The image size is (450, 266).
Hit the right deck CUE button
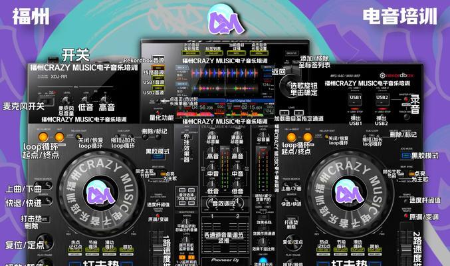(292, 242)
